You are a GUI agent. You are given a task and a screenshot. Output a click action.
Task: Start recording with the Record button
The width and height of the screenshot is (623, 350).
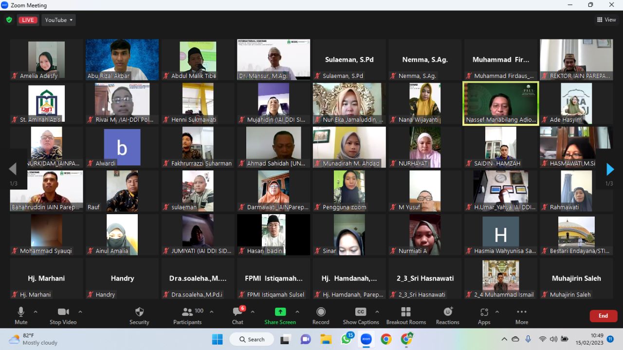point(321,315)
